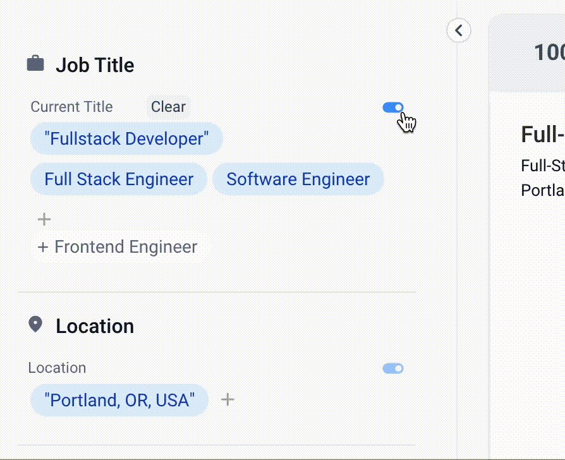Open the results tab showing 100
Viewport: 565px width, 460px height.
[x=549, y=52]
